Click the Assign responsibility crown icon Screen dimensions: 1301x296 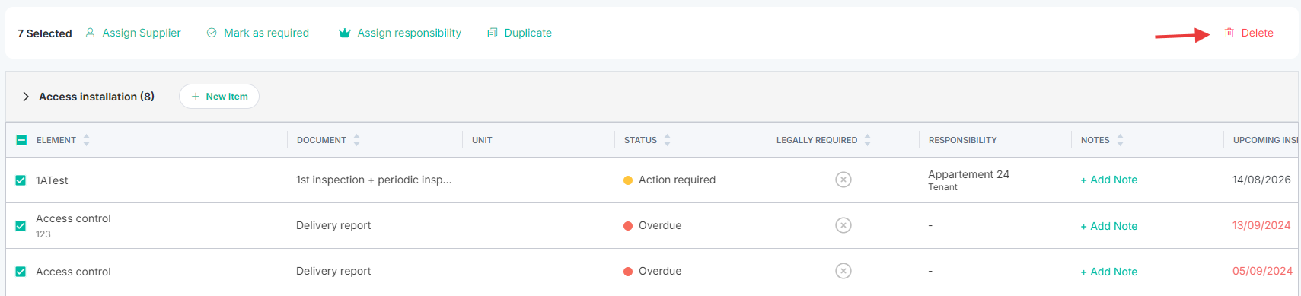click(344, 33)
